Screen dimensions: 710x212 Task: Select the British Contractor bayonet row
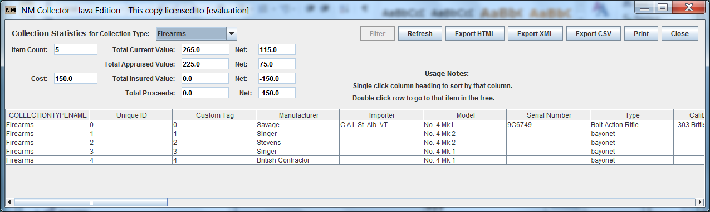[355, 160]
